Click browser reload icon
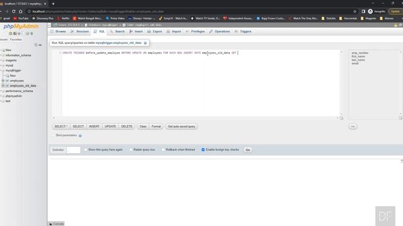 point(14,11)
